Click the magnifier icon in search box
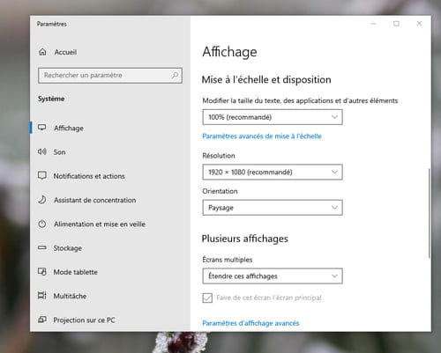Viewport: 441px width, 353px height. pos(175,75)
